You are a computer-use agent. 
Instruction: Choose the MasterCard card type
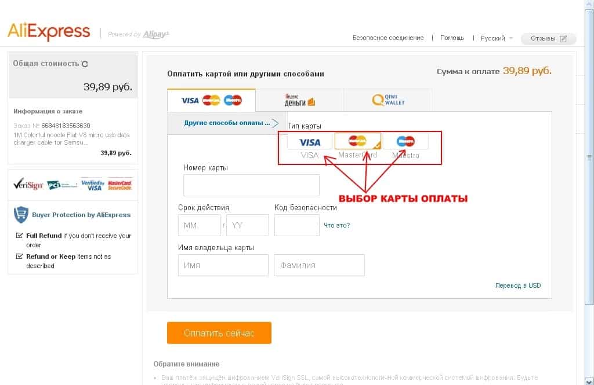coord(358,141)
